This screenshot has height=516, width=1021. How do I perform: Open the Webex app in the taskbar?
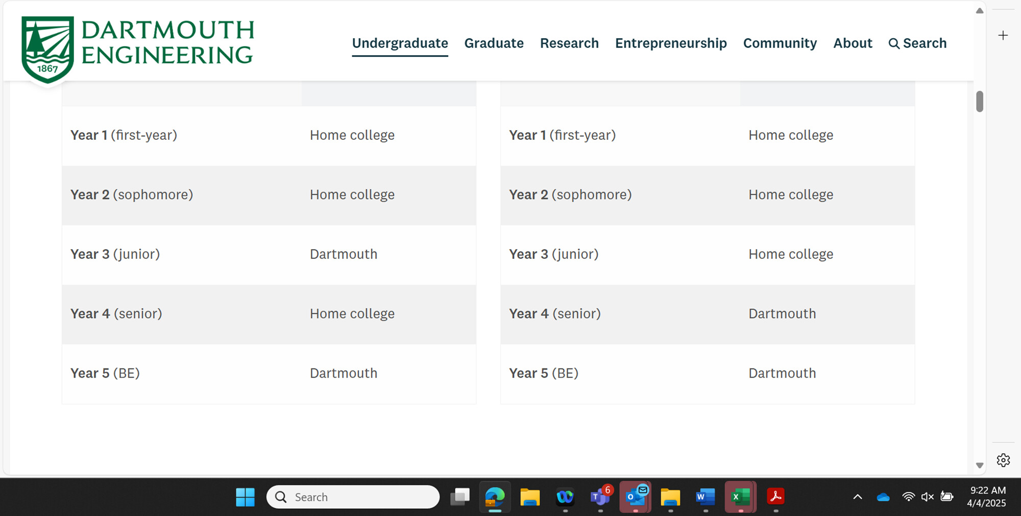[565, 497]
